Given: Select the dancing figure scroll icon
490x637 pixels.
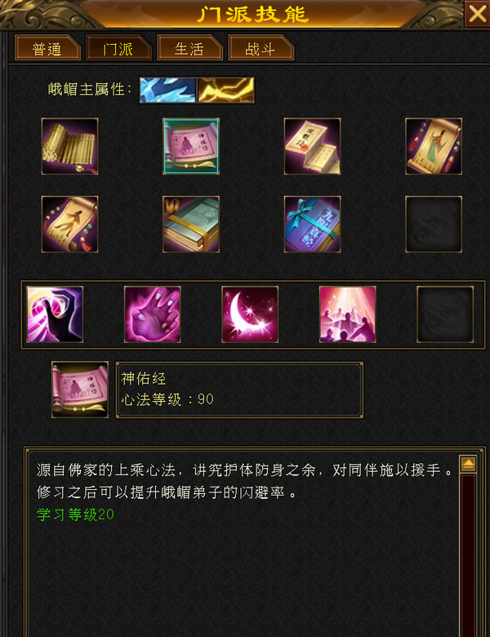Looking at the screenshot, I should coord(69,225).
